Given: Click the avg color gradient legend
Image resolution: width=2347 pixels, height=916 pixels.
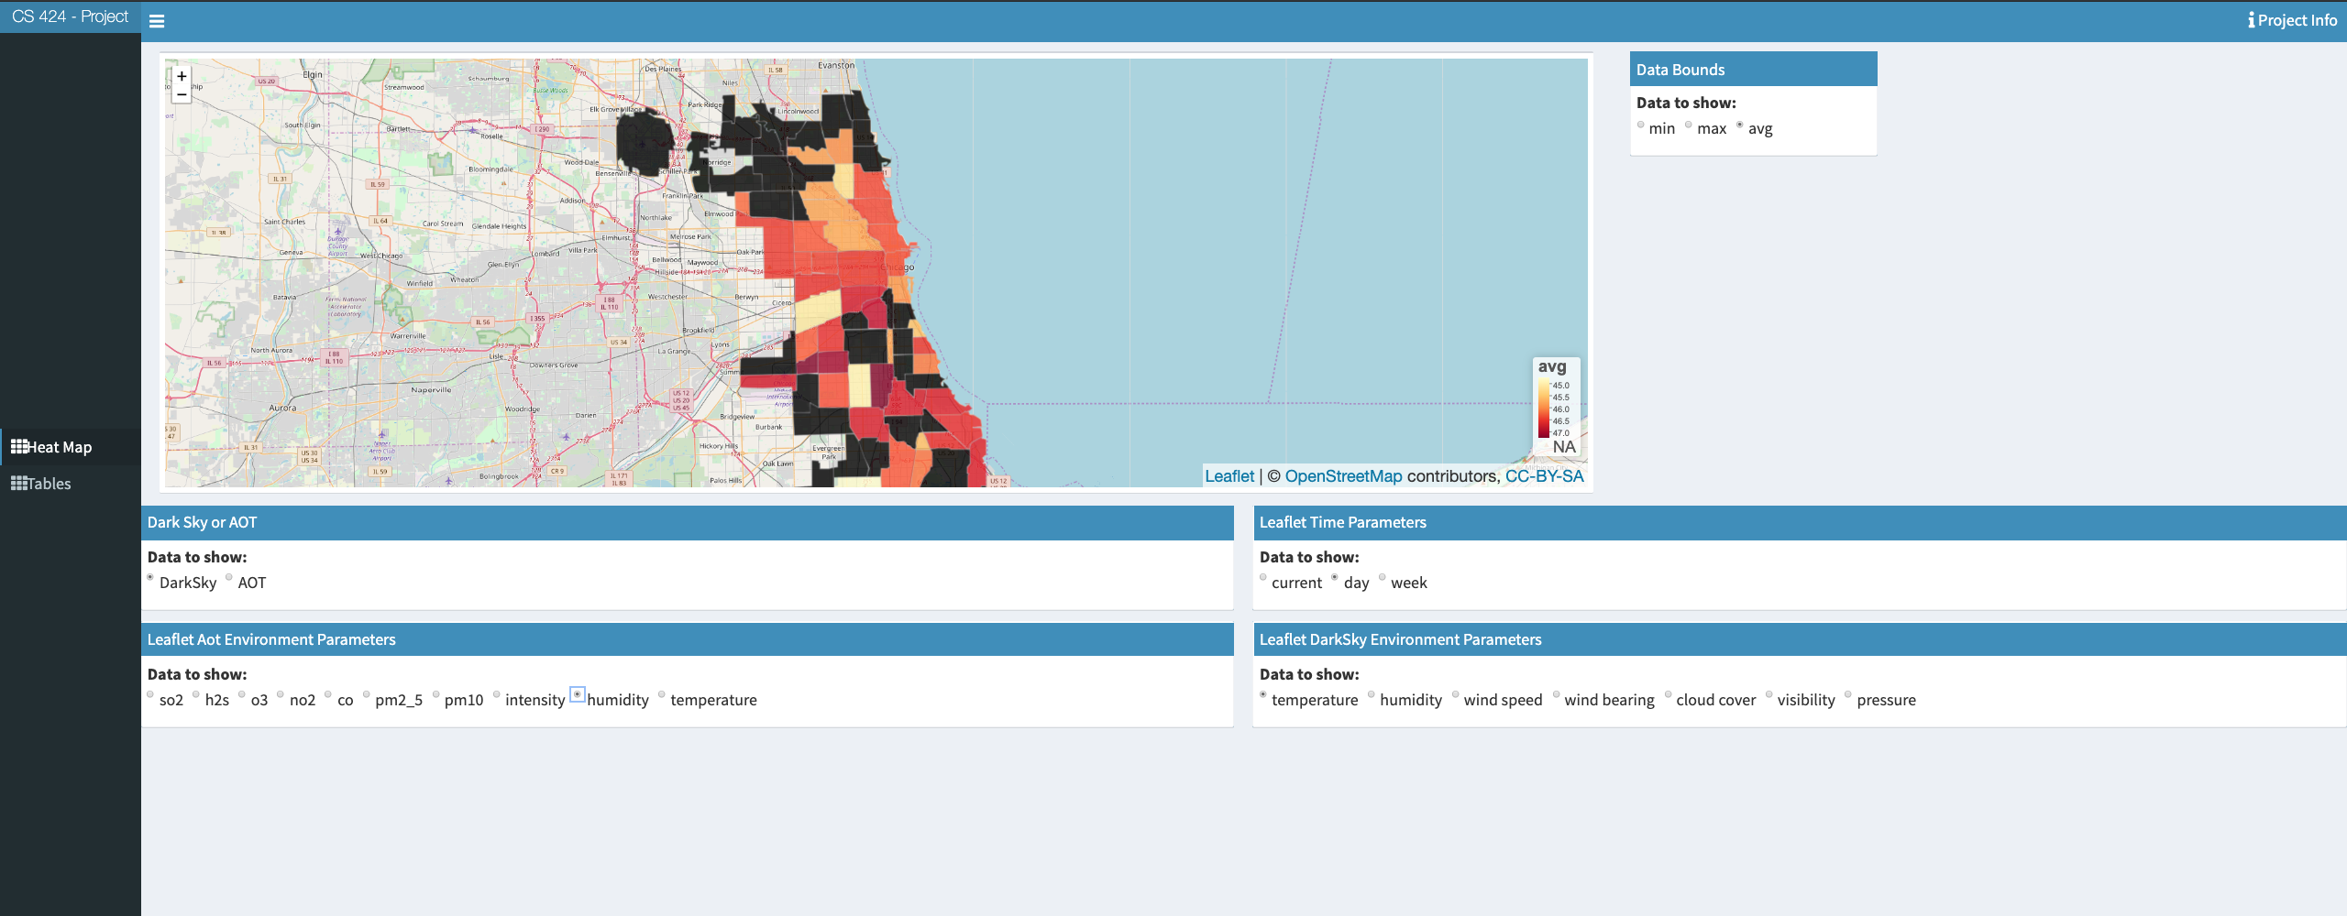Looking at the screenshot, I should coord(1544,409).
